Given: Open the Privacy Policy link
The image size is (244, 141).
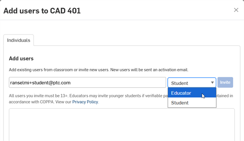Looking at the screenshot, I should (x=85, y=102).
